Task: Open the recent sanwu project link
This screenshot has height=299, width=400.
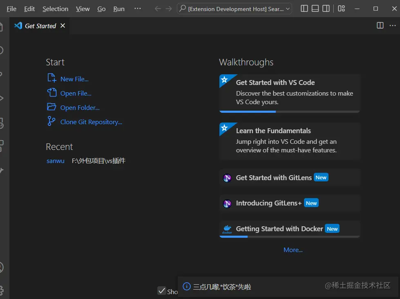Action: click(x=56, y=161)
